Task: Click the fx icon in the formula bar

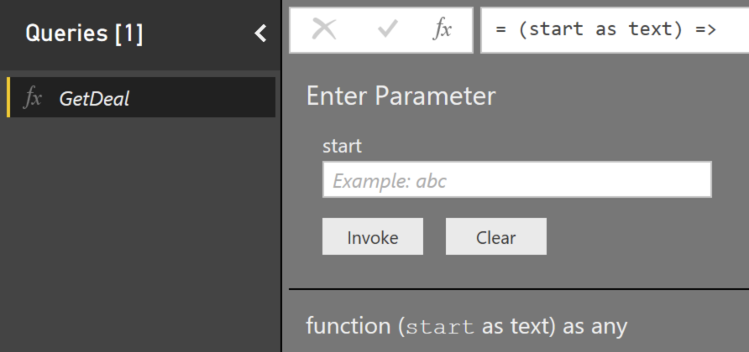Action: 443,29
